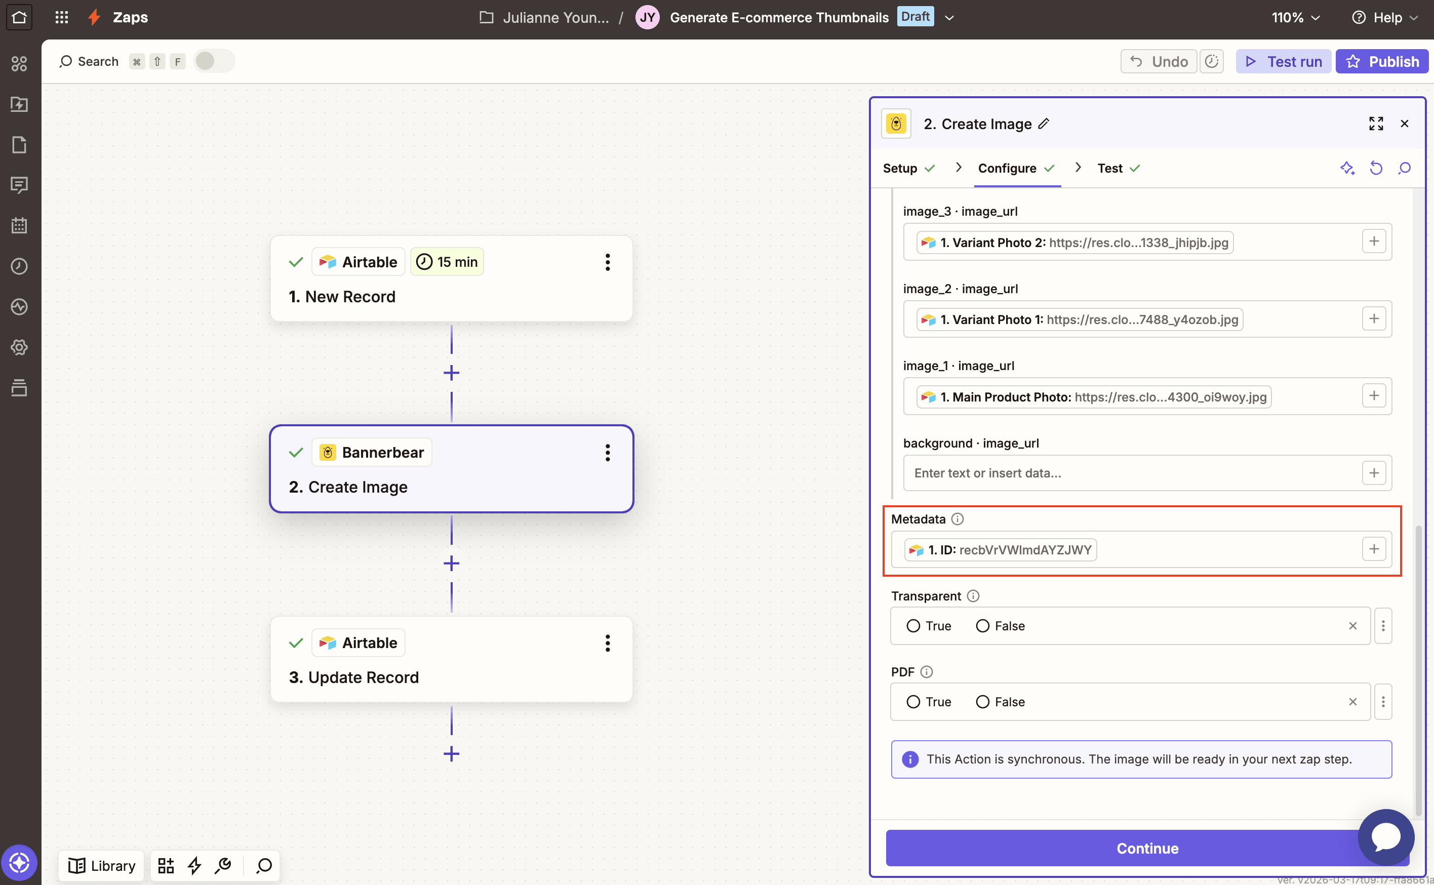Expand the Create Image panel to full screen
Screen dimensions: 1434x885
tap(1377, 124)
